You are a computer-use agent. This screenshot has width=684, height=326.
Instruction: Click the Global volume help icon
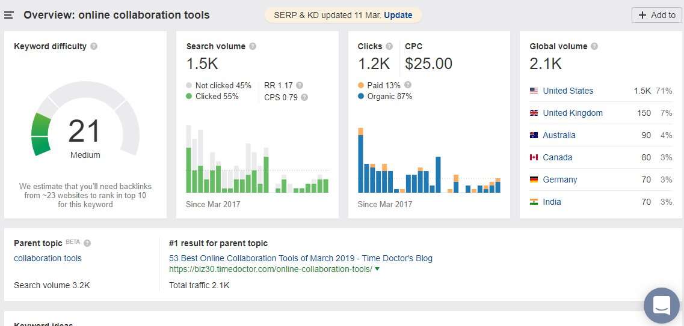coord(594,47)
